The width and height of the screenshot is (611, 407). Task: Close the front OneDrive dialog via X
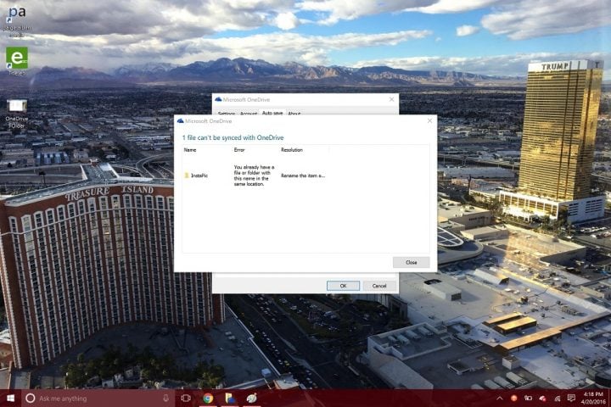429,121
